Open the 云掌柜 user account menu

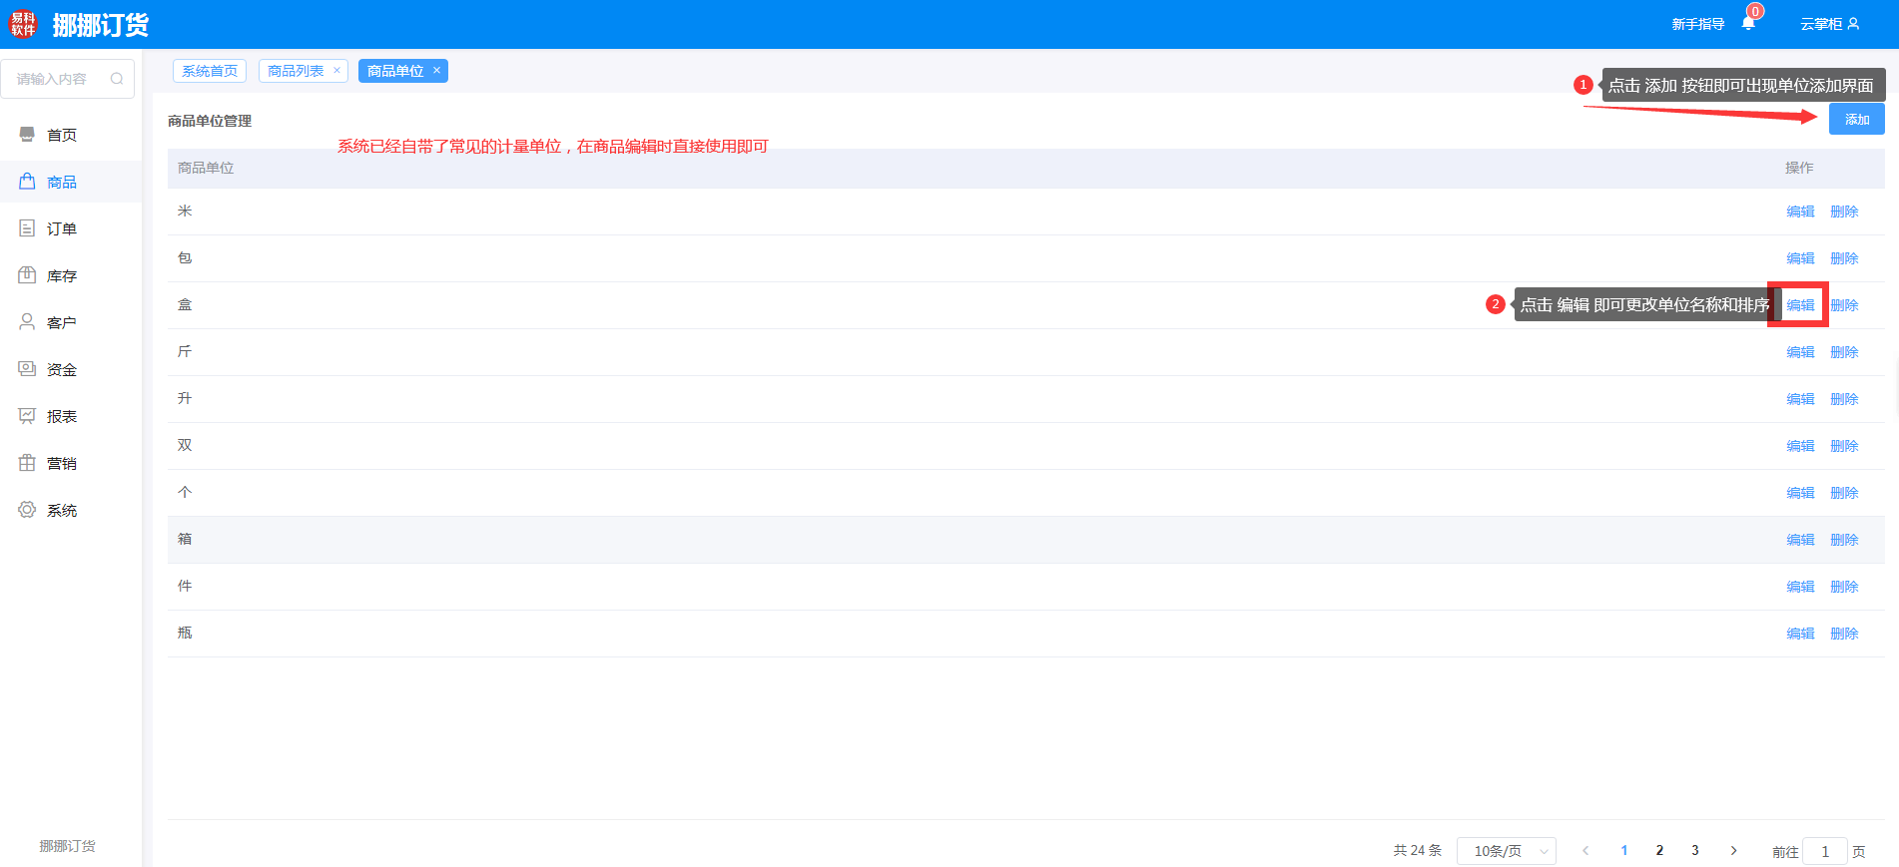[x=1829, y=24]
